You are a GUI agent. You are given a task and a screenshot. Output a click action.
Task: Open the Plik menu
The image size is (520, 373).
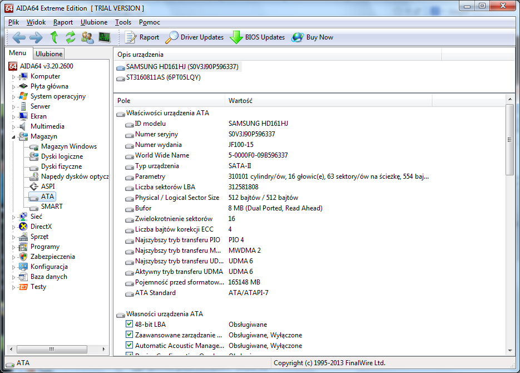(x=13, y=22)
